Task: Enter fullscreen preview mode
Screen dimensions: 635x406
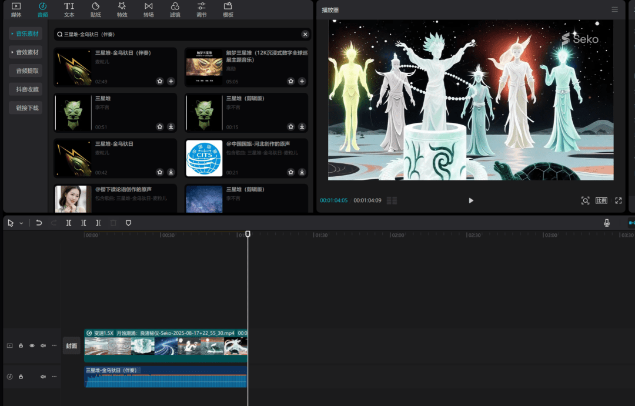Action: pos(619,200)
